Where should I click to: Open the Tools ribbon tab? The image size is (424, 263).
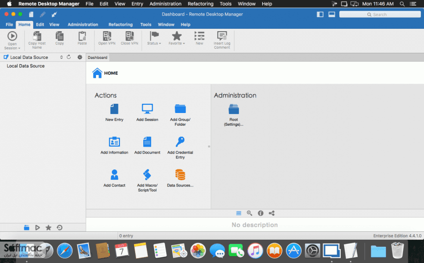click(x=146, y=25)
